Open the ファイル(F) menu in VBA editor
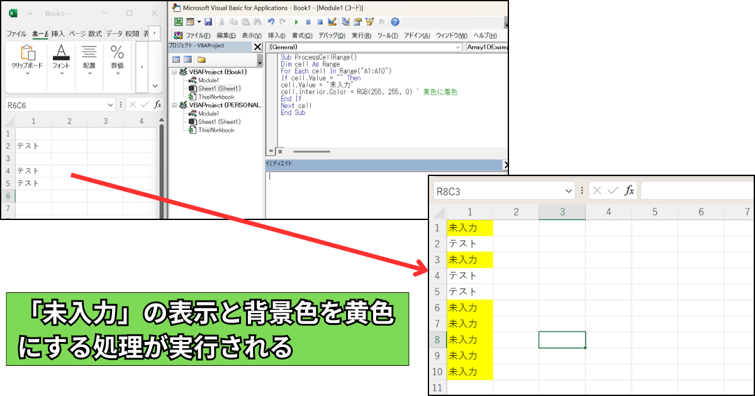This screenshot has height=396, width=755. [198, 36]
